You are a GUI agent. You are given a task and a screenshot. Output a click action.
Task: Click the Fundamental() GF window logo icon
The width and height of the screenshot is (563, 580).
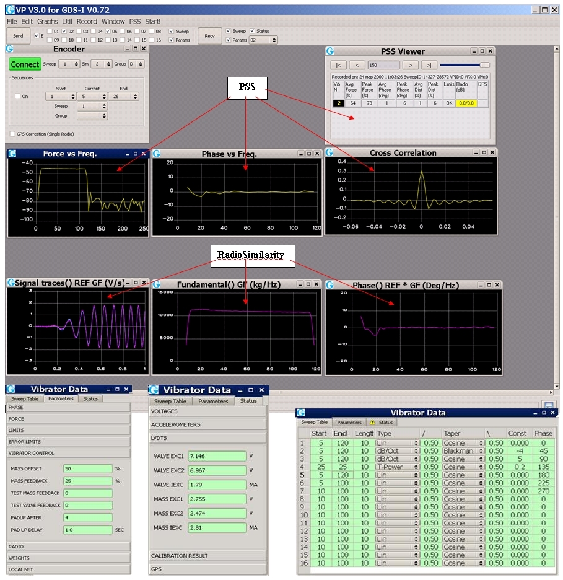[x=156, y=284]
